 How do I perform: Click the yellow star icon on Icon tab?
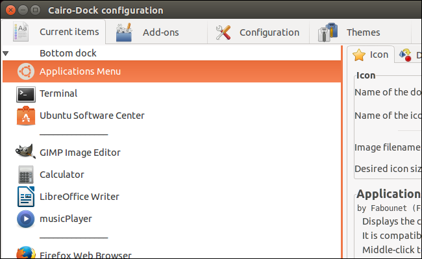point(359,55)
